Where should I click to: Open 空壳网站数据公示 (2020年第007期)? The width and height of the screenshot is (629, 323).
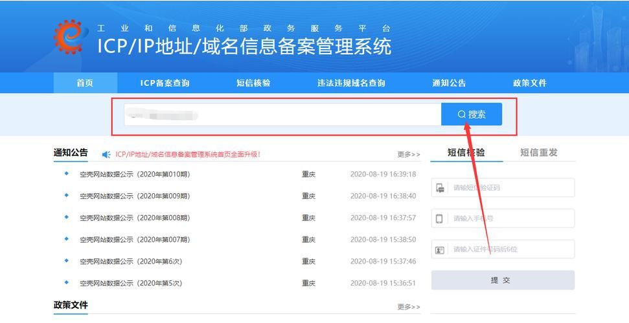coord(135,240)
